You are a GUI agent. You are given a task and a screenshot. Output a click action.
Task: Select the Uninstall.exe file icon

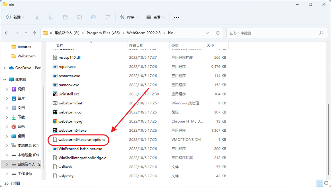55,94
